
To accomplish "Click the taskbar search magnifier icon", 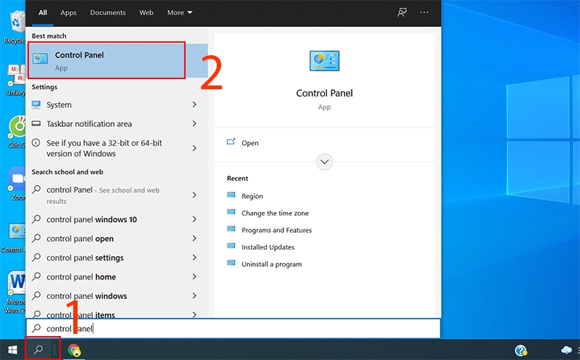I will click(x=38, y=349).
